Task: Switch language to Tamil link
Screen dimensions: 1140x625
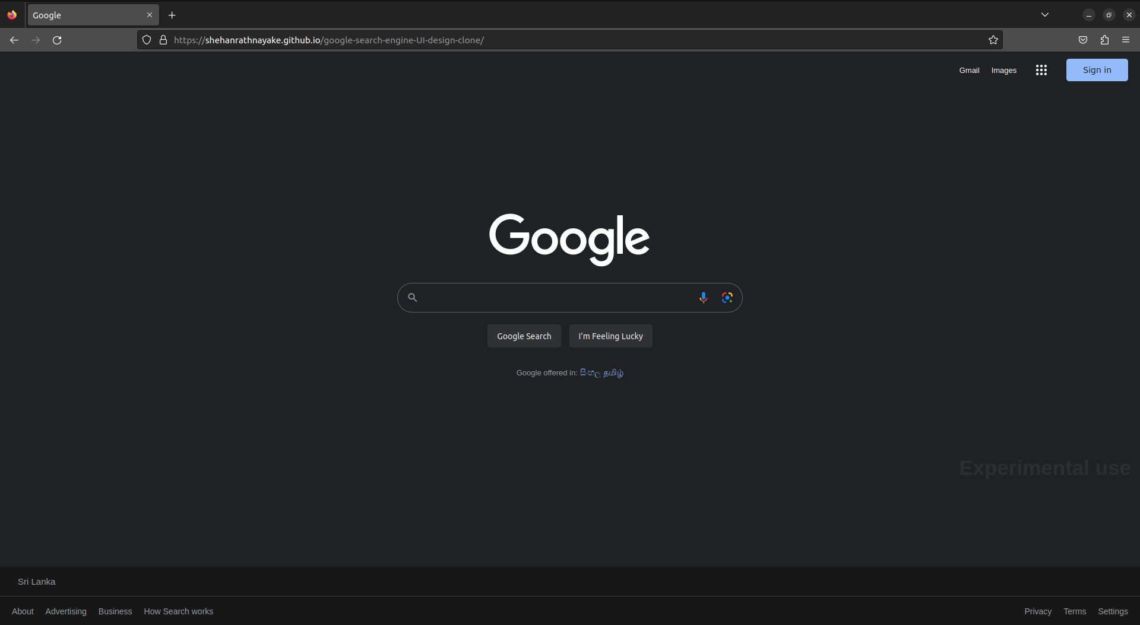Action: click(613, 373)
